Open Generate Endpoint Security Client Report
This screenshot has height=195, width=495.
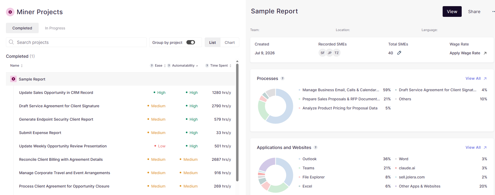coord(56,119)
